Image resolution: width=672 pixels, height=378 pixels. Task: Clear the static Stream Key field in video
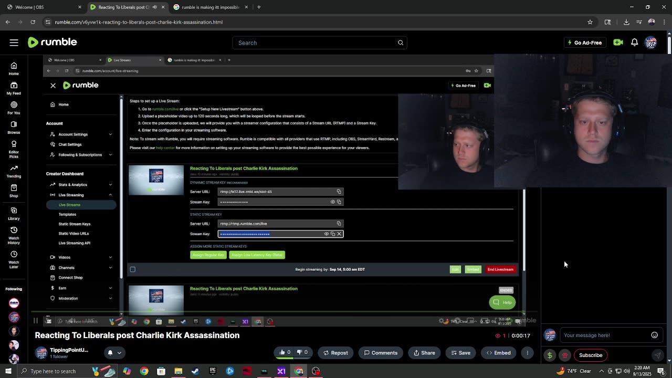pos(339,234)
